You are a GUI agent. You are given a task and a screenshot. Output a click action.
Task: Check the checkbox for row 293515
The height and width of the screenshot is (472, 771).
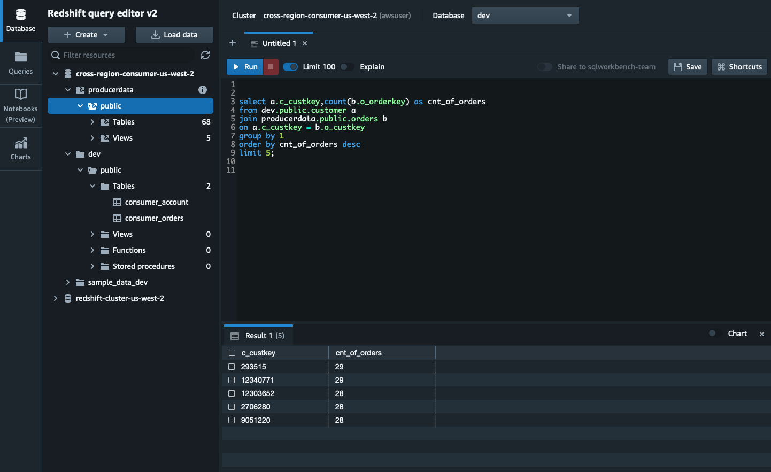point(232,367)
